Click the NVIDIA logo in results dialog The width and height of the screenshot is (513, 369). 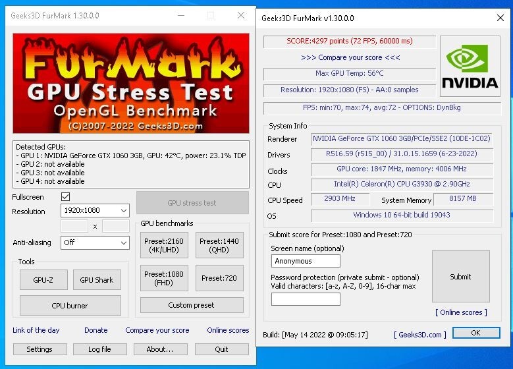(x=470, y=66)
